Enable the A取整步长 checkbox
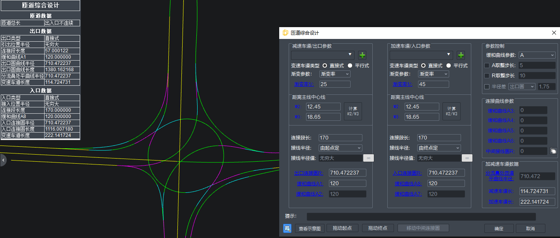This screenshot has width=560, height=238. pyautogui.click(x=487, y=65)
